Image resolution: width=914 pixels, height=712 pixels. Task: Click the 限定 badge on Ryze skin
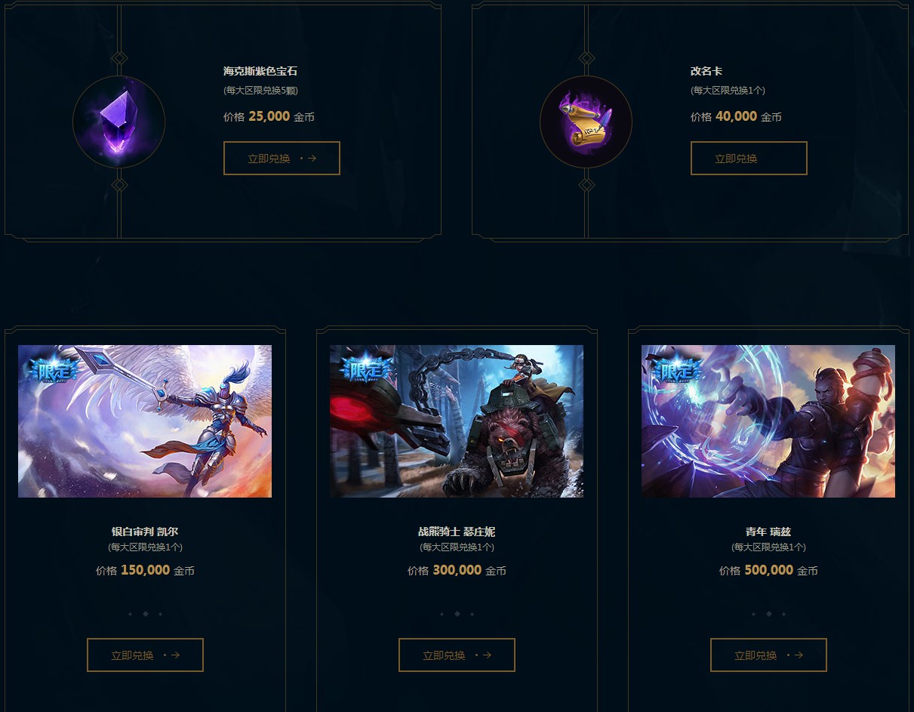[676, 369]
